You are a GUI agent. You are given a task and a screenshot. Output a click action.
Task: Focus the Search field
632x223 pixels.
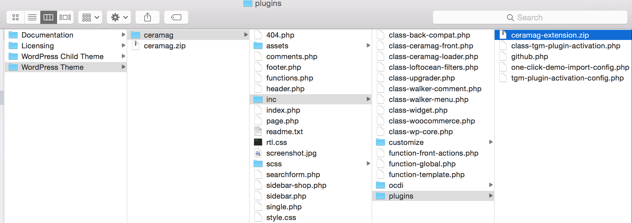[x=530, y=18]
